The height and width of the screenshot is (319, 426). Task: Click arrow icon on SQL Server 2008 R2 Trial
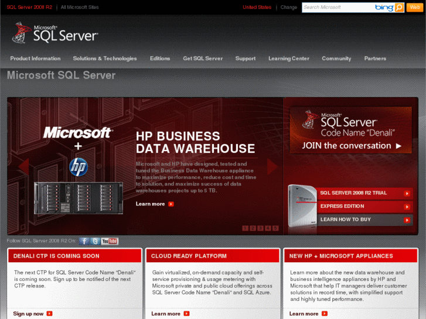tap(407, 194)
